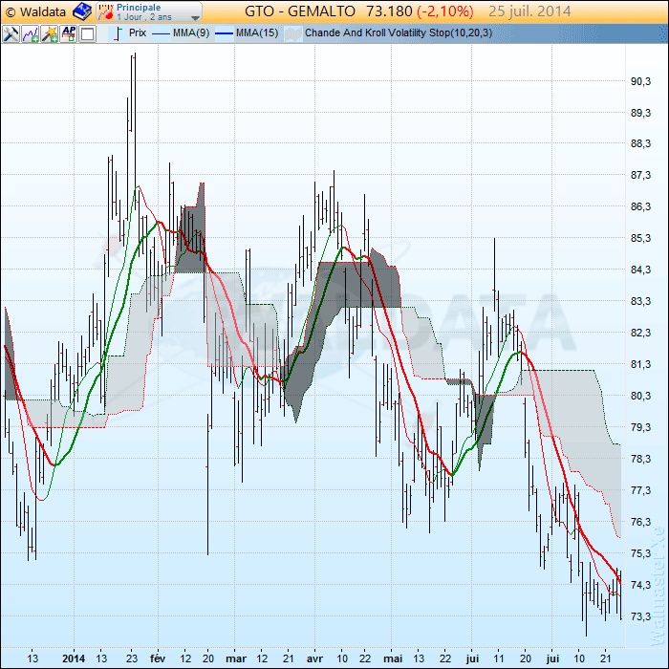The width and height of the screenshot is (669, 669).
Task: Click the (-2,10%) variation text
Action: 445,11
